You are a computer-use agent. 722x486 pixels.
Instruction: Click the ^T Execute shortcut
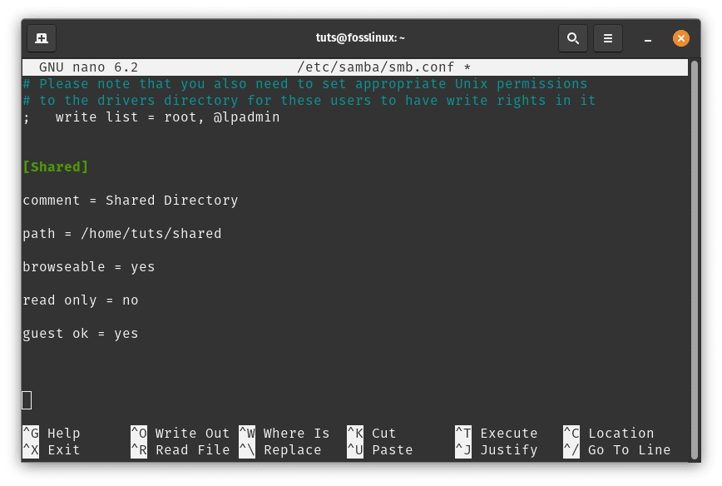click(497, 433)
